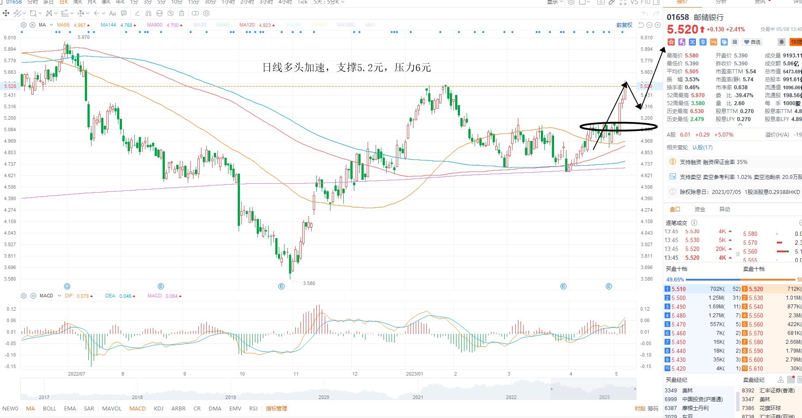Click the redo arrow above chart
This screenshot has height=418, width=802.
pos(656,14)
